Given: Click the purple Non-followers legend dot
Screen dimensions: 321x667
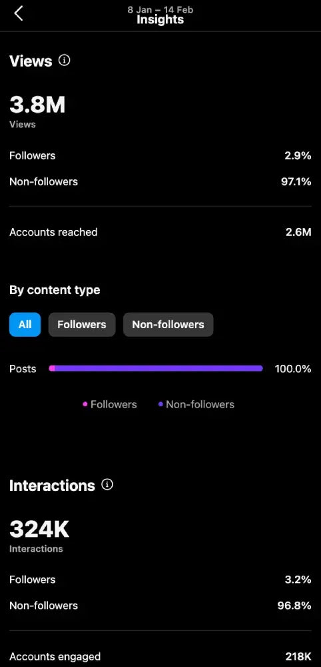Looking at the screenshot, I should [x=160, y=404].
